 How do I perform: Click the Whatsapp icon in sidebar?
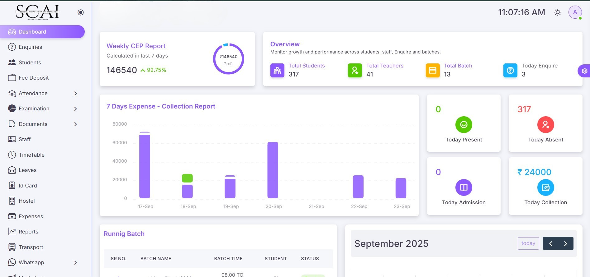coord(12,262)
